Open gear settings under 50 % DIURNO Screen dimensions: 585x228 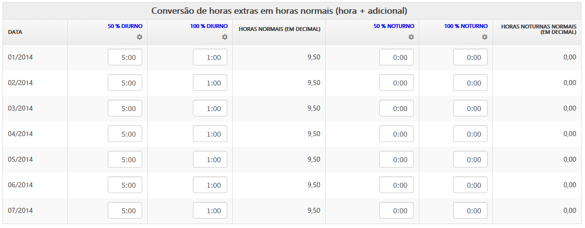pyautogui.click(x=139, y=37)
